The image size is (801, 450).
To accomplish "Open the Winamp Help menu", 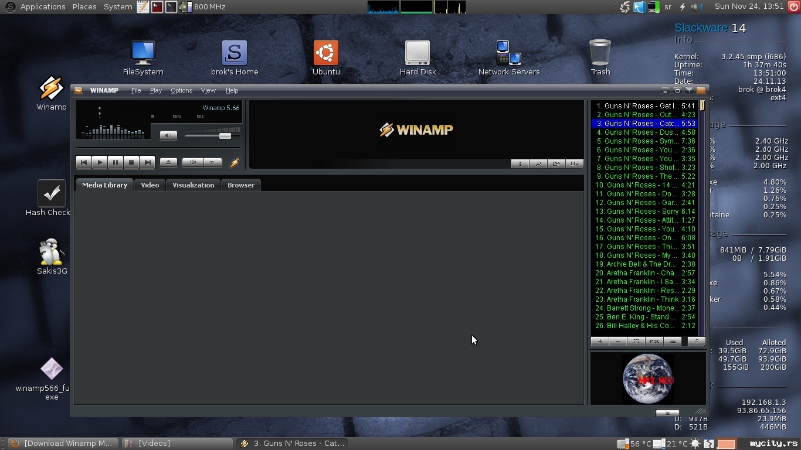I will click(232, 90).
